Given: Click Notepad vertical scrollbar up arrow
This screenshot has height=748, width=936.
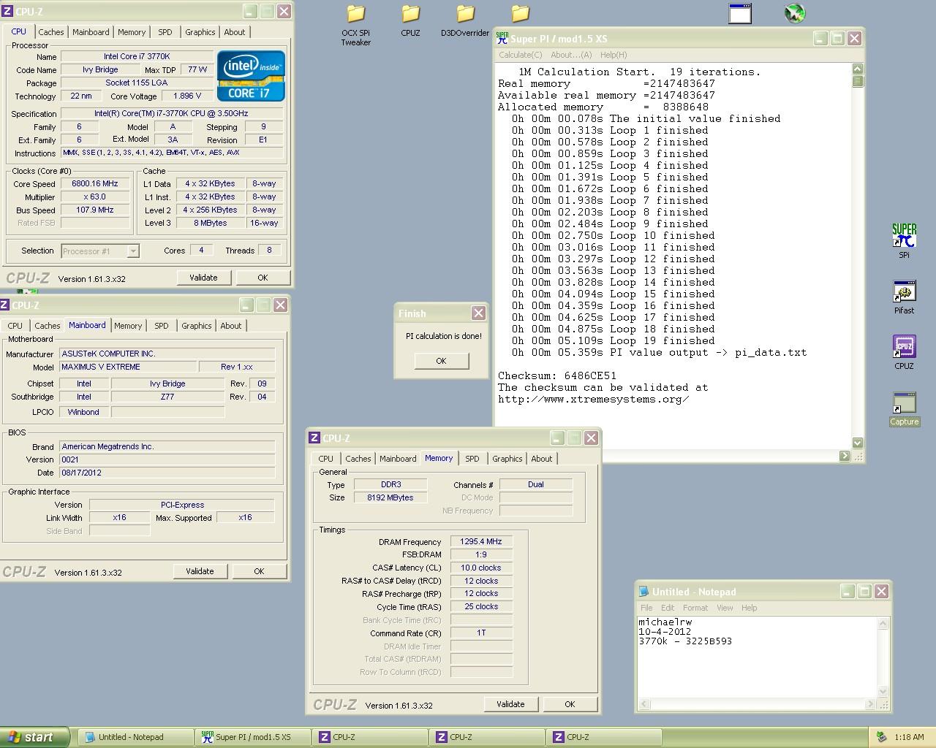Looking at the screenshot, I should tap(883, 624).
